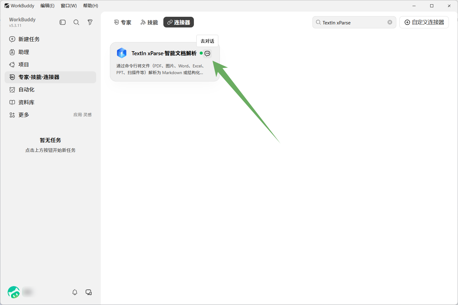
Task: Click the TextIn xParse·智能文档解析 card title
Action: point(164,53)
